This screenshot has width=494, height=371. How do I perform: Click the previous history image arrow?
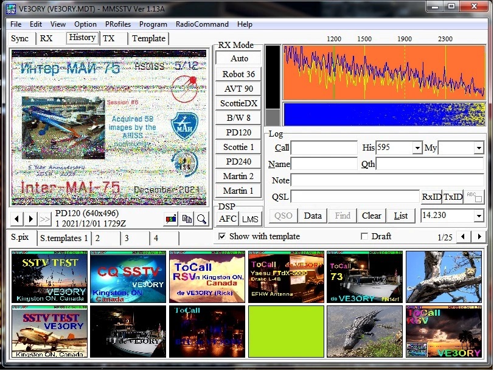click(17, 219)
